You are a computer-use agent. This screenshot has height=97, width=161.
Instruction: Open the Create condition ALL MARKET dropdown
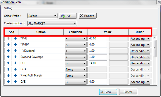[x=52, y=23]
